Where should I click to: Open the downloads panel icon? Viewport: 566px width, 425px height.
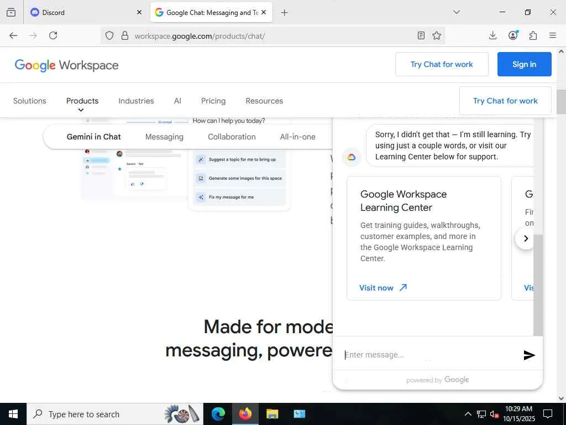click(492, 35)
